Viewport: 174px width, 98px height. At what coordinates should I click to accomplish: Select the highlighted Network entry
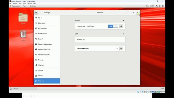47,81
